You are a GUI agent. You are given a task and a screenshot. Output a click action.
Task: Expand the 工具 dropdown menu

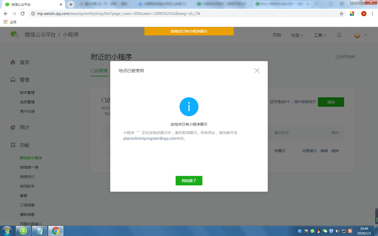(x=320, y=35)
